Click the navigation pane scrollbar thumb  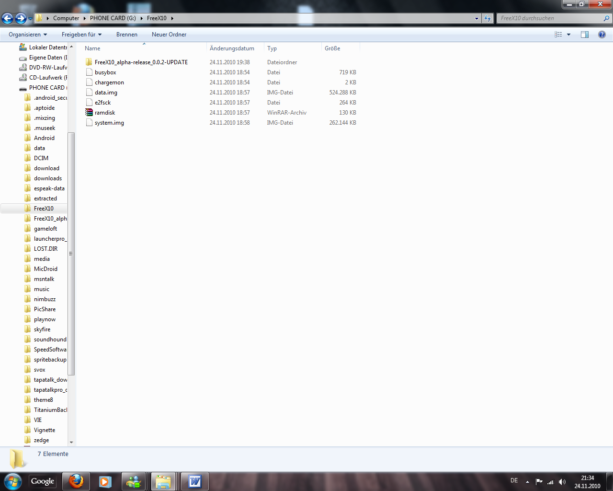click(x=71, y=254)
